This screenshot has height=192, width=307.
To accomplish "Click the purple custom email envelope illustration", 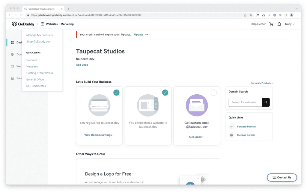I will tap(197, 105).
